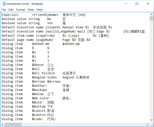Click the translation '下B'
The image size is (154, 127).
point(50,107)
